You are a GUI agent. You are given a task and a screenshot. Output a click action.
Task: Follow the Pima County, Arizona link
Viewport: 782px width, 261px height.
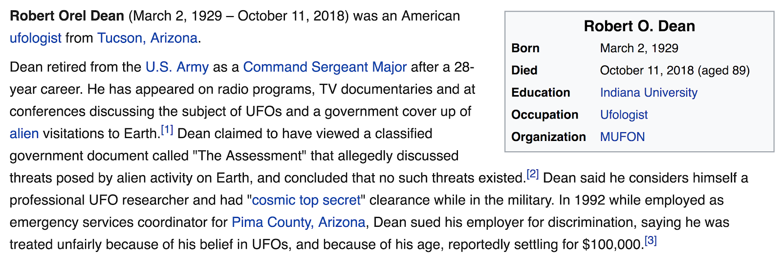pyautogui.click(x=298, y=222)
